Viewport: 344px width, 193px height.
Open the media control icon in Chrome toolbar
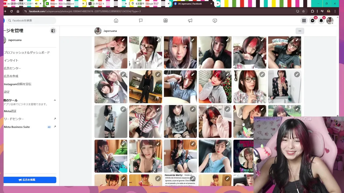[x=322, y=11]
